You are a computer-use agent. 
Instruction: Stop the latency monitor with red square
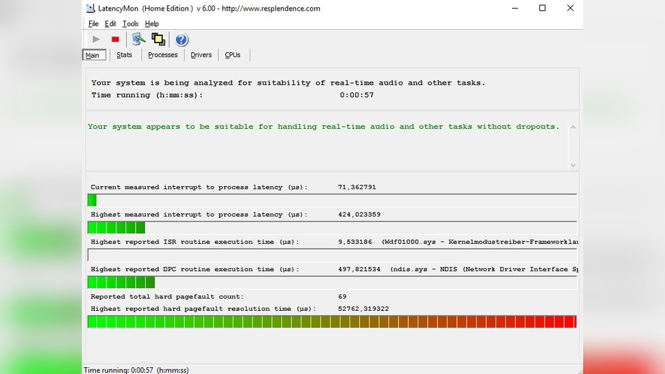(x=115, y=39)
